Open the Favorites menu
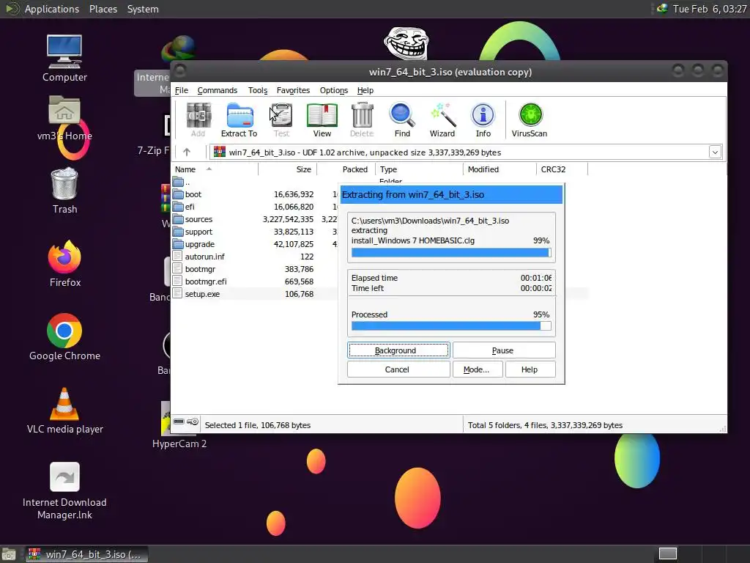This screenshot has width=750, height=563. (x=293, y=90)
